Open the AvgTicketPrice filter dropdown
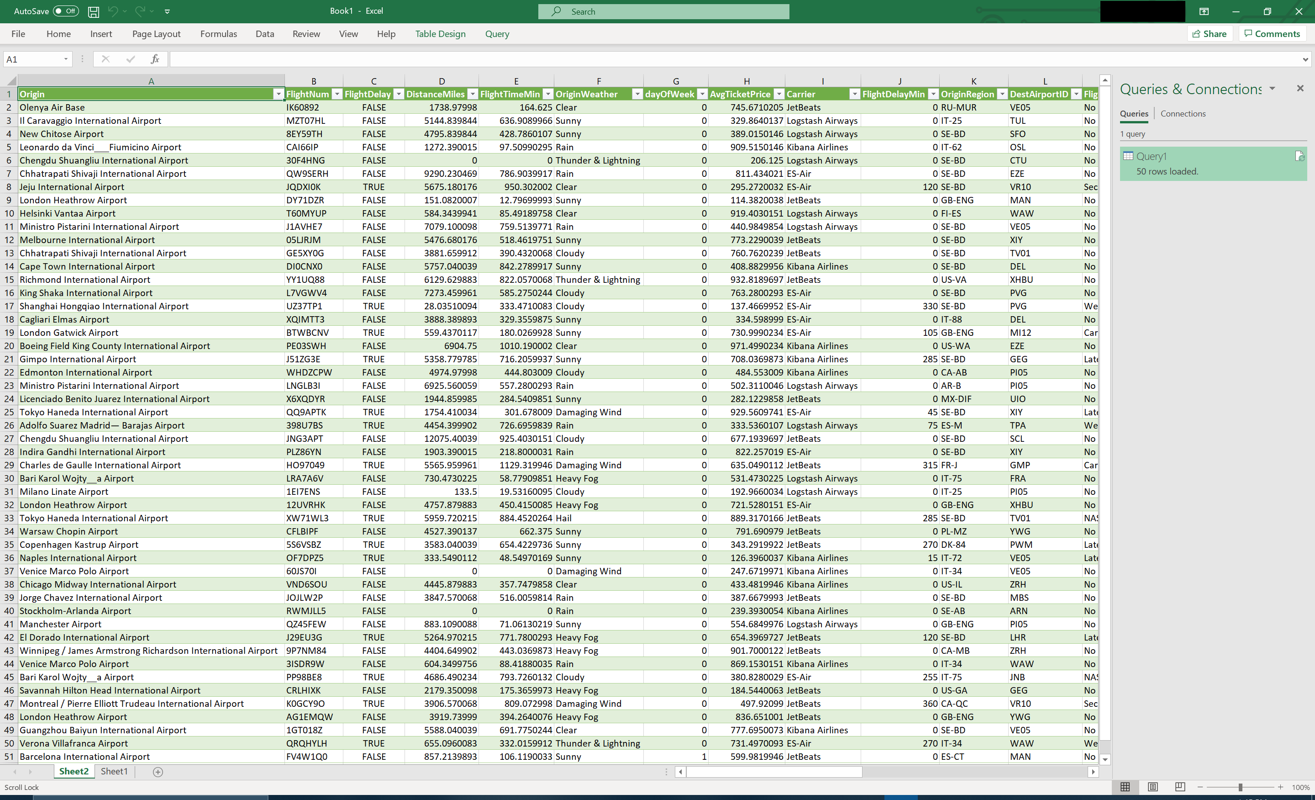The height and width of the screenshot is (800, 1315). (x=779, y=94)
